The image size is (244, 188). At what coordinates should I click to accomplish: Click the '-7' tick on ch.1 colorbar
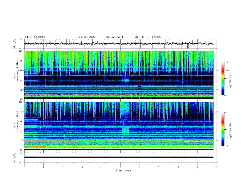tap(227, 95)
